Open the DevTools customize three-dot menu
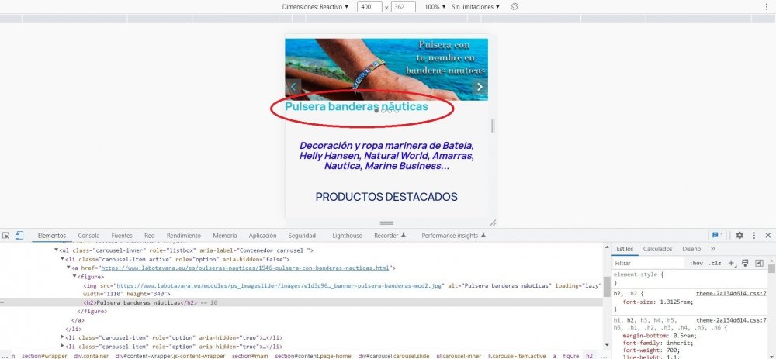Viewport: 776px width, 359px height. 754,236
